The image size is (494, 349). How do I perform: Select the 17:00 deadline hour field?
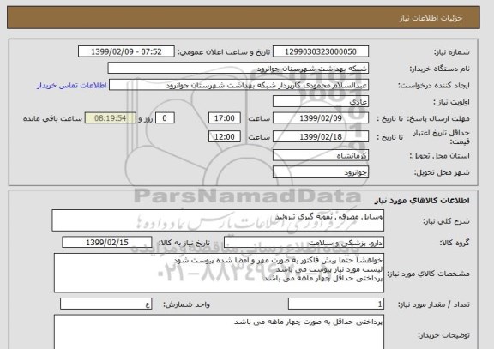(225, 118)
